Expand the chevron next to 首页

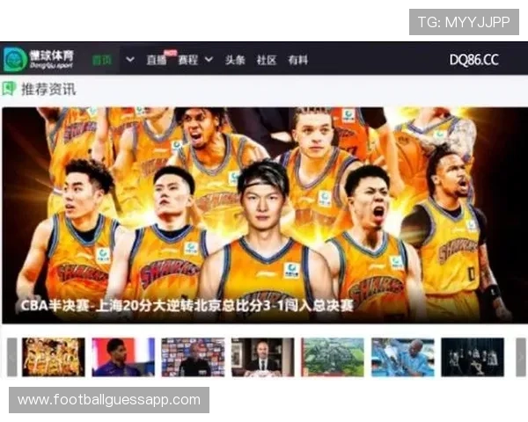(130, 60)
